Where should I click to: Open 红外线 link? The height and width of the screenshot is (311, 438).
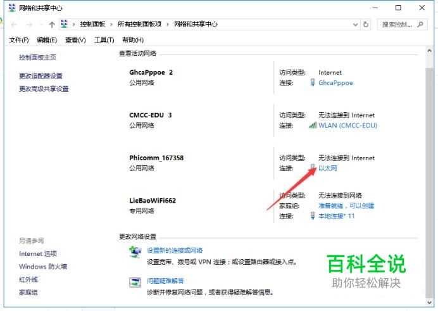[x=28, y=279]
